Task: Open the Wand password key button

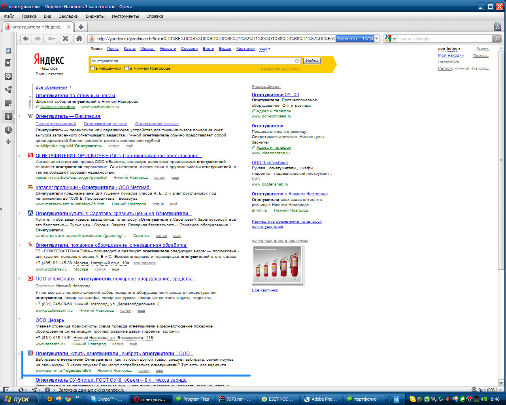Action: [x=51, y=38]
